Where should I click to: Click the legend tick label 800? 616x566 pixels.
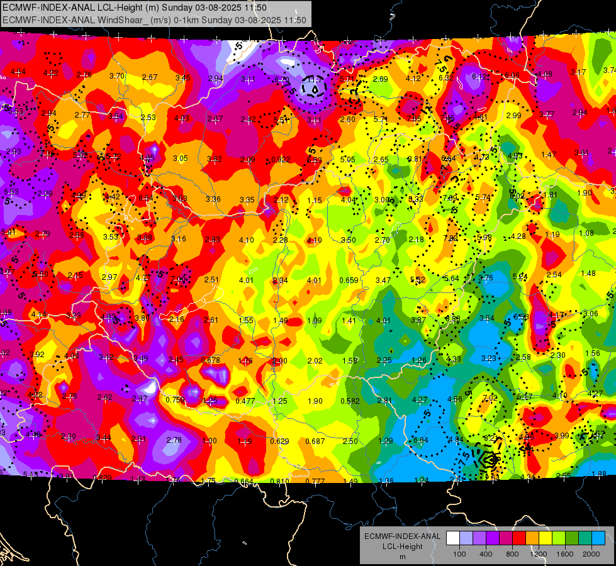click(512, 554)
